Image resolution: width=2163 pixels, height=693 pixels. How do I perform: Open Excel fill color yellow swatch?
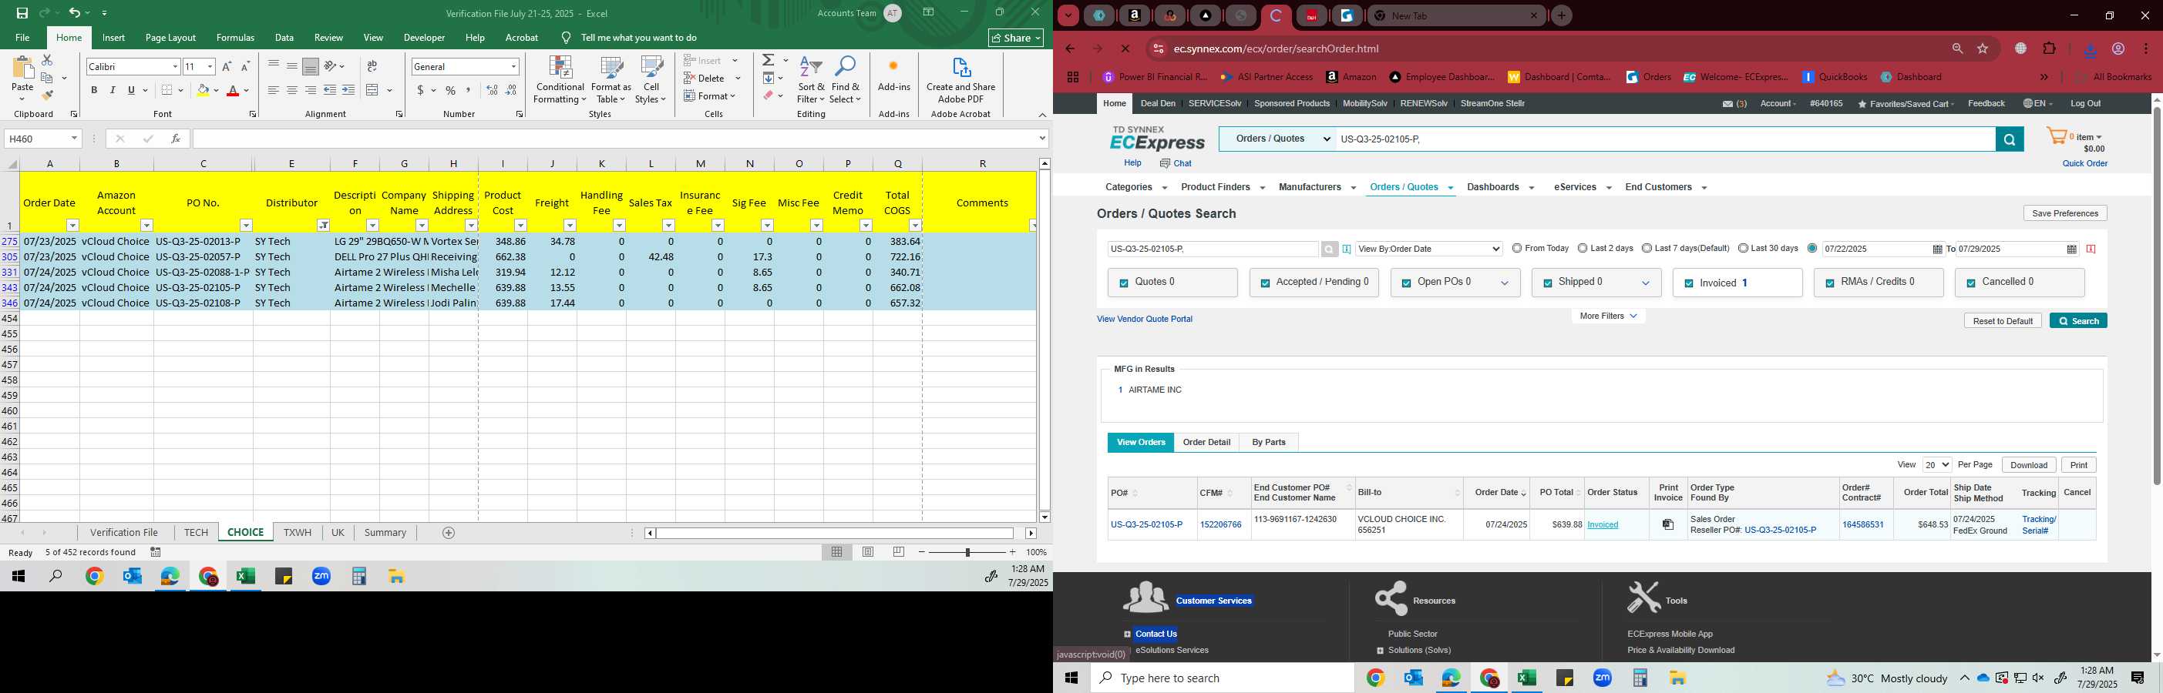(203, 90)
